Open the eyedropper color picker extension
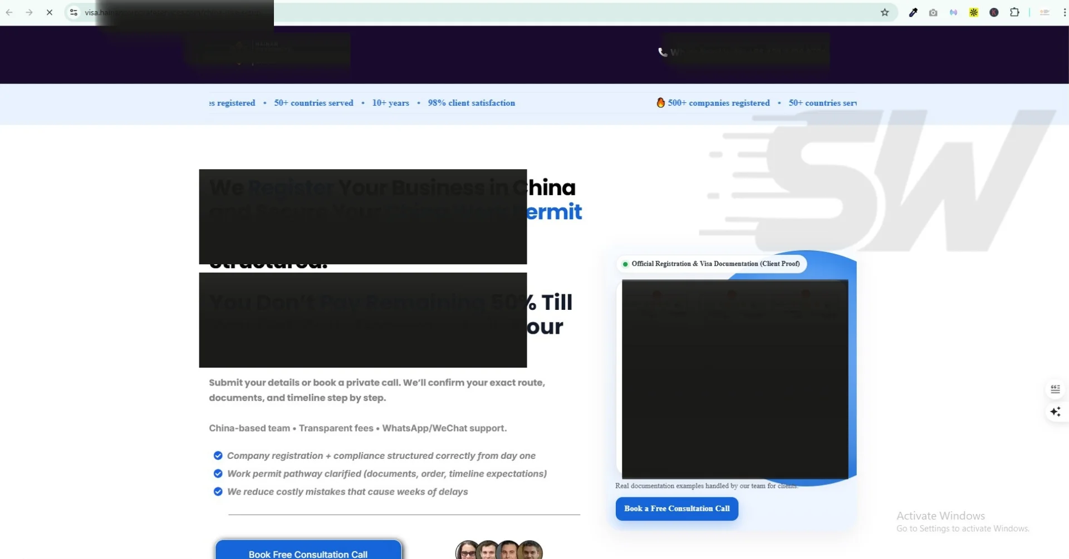 (x=913, y=12)
